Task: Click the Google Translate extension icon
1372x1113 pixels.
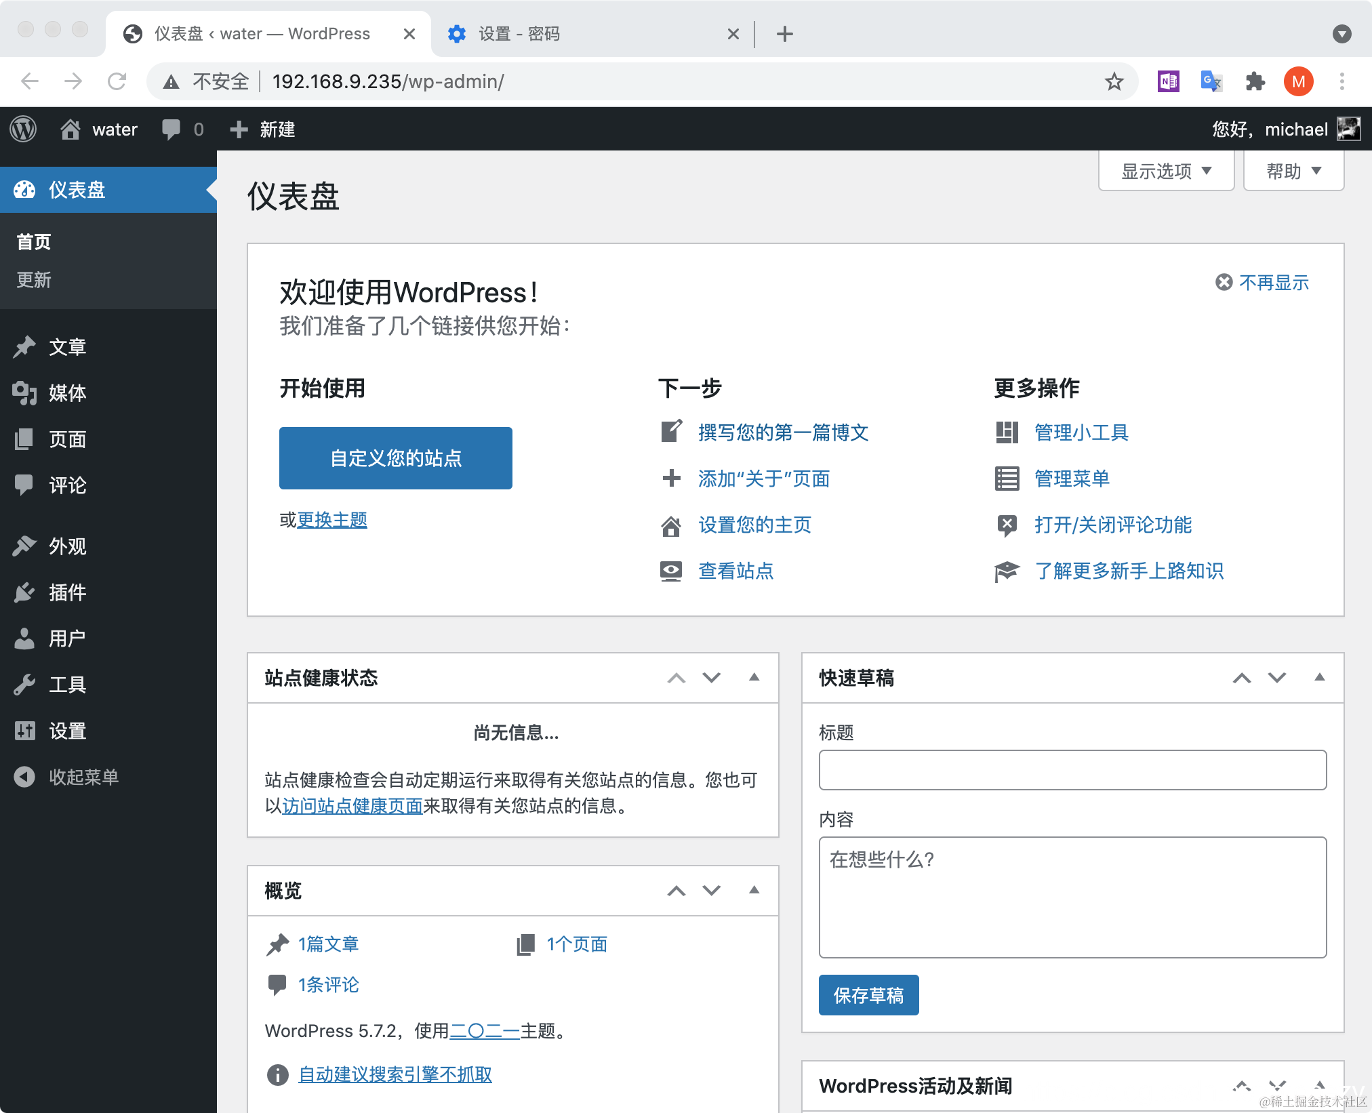Action: [1211, 81]
